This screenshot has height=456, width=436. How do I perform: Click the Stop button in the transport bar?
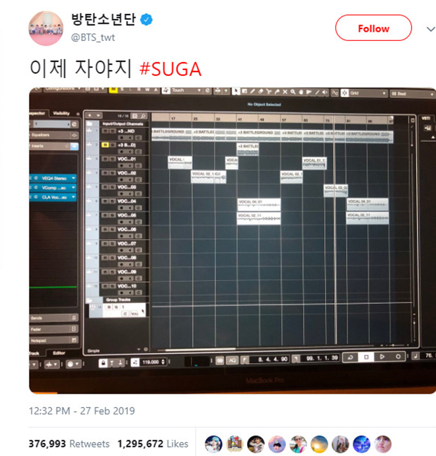click(x=366, y=357)
